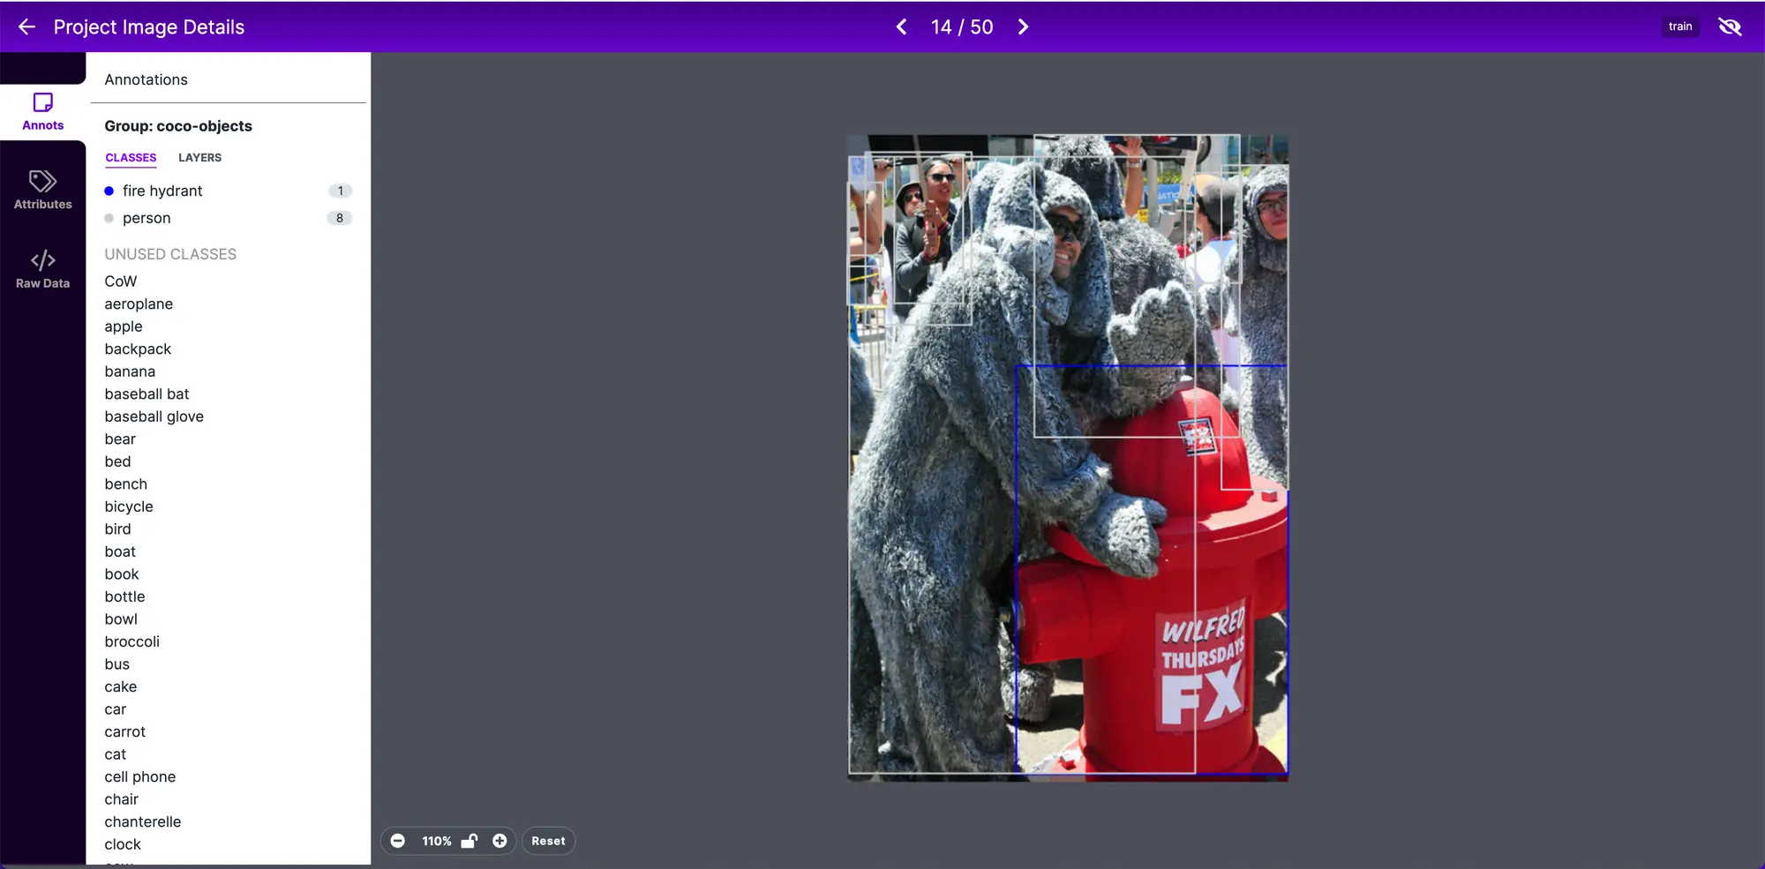Select the broccoli unused class
The image size is (1765, 869).
point(132,641)
